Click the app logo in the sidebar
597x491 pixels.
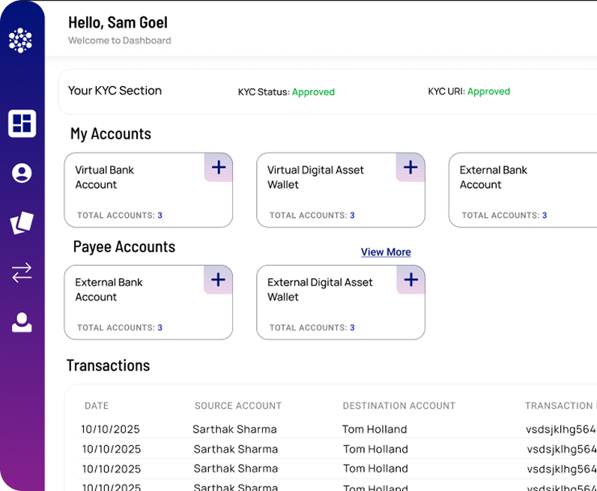tap(21, 40)
